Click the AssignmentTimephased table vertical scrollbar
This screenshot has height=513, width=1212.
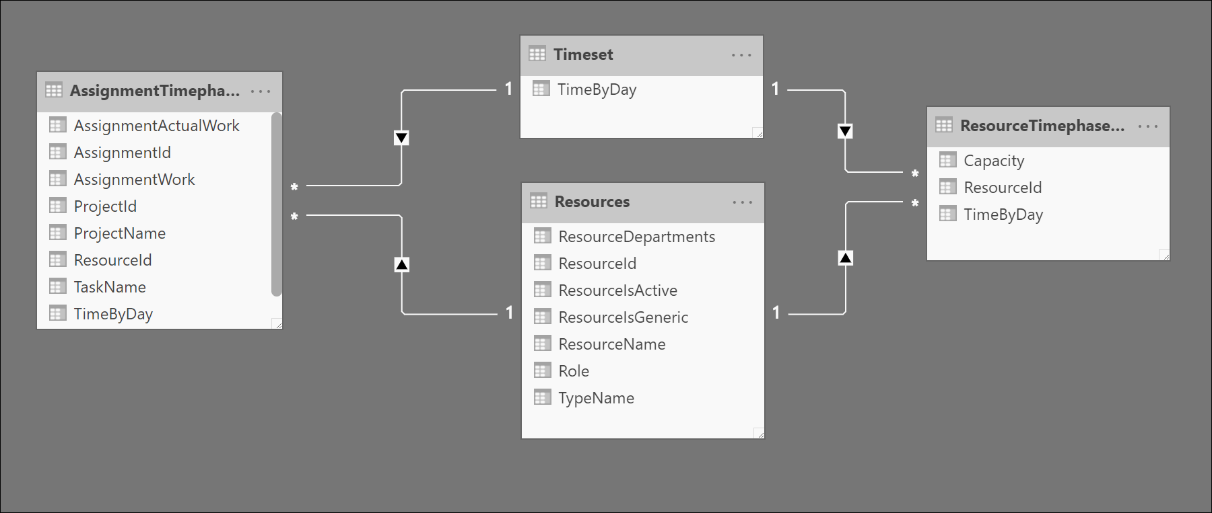276,204
